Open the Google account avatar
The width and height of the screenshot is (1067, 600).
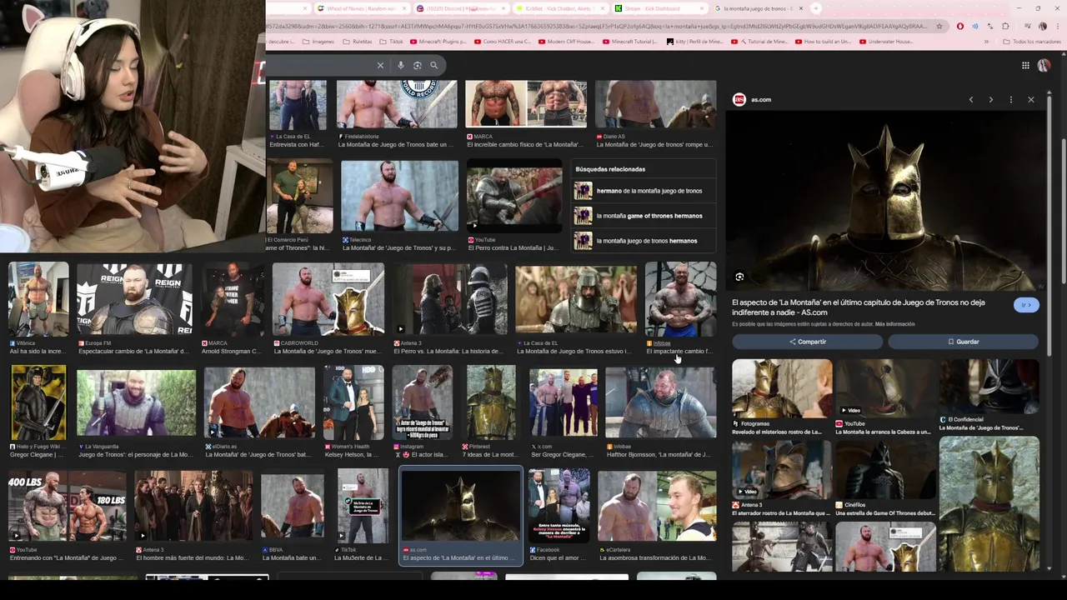click(1044, 65)
